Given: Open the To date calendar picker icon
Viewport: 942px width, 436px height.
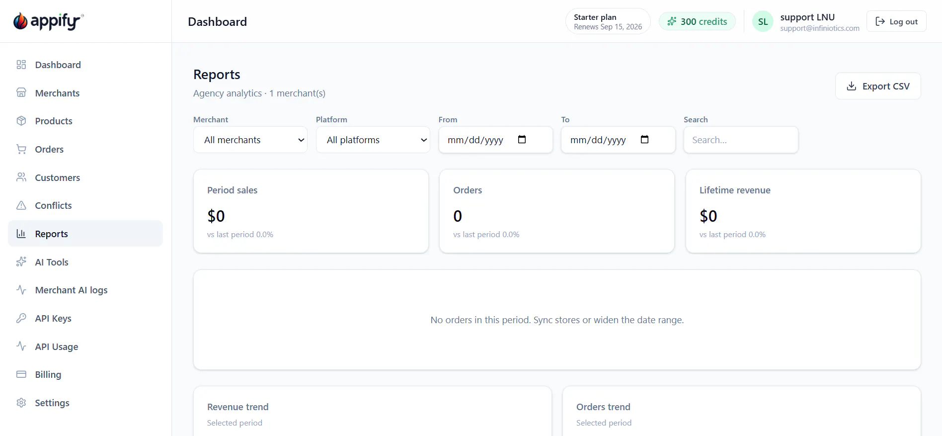Looking at the screenshot, I should (x=644, y=139).
